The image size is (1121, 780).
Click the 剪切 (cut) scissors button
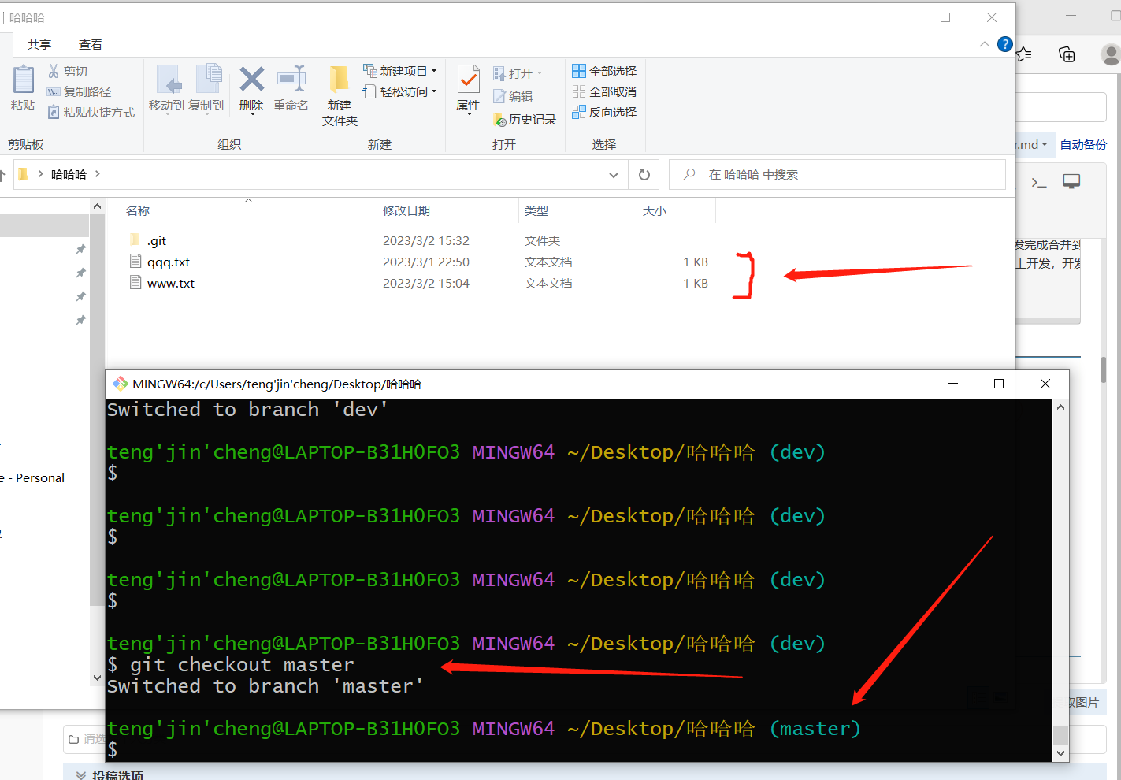68,72
